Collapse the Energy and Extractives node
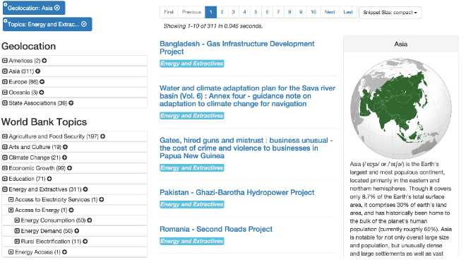 [5, 189]
